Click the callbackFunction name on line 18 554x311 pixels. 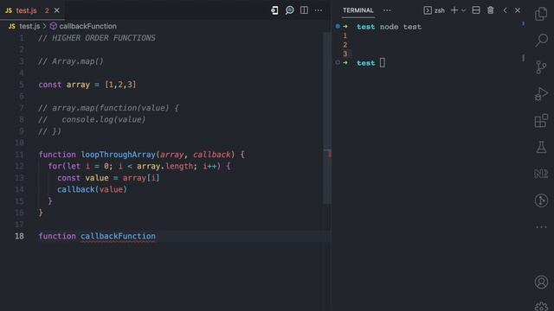pyautogui.click(x=118, y=236)
